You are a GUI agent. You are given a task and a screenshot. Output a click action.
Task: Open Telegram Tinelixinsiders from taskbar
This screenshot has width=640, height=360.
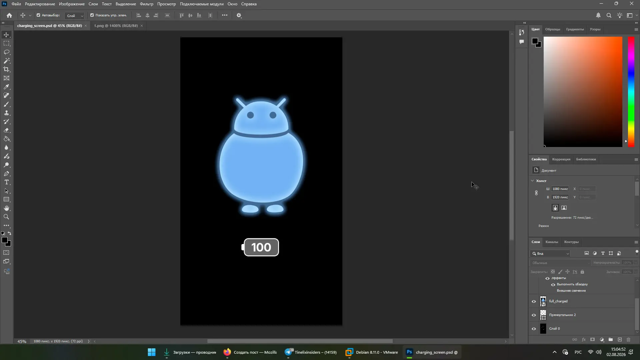pyautogui.click(x=311, y=352)
